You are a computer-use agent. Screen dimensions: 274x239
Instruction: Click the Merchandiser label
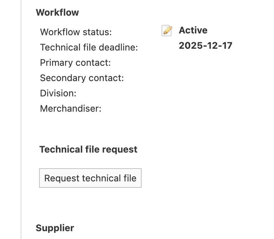71,108
